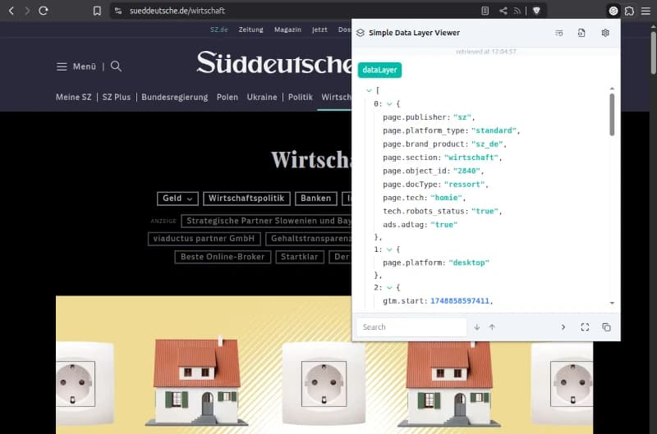Open the Geld dropdown filter

(x=177, y=199)
